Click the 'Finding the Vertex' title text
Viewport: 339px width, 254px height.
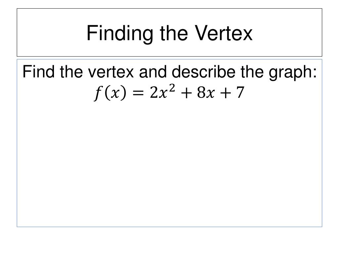169,33
